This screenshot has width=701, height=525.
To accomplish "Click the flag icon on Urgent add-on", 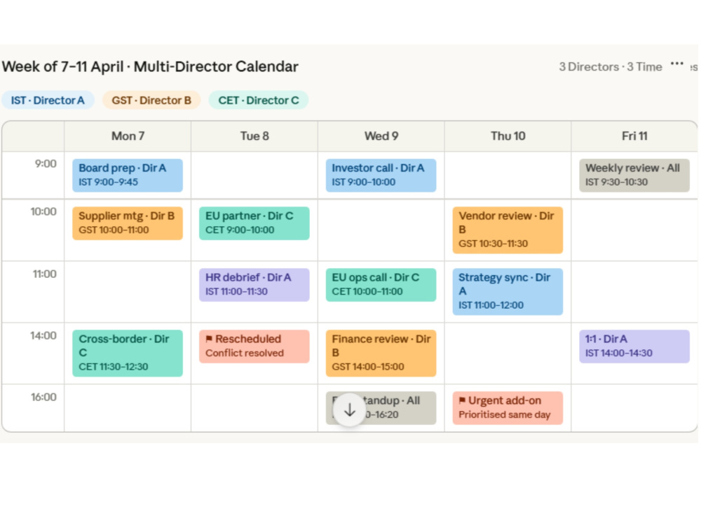I will click(x=462, y=400).
